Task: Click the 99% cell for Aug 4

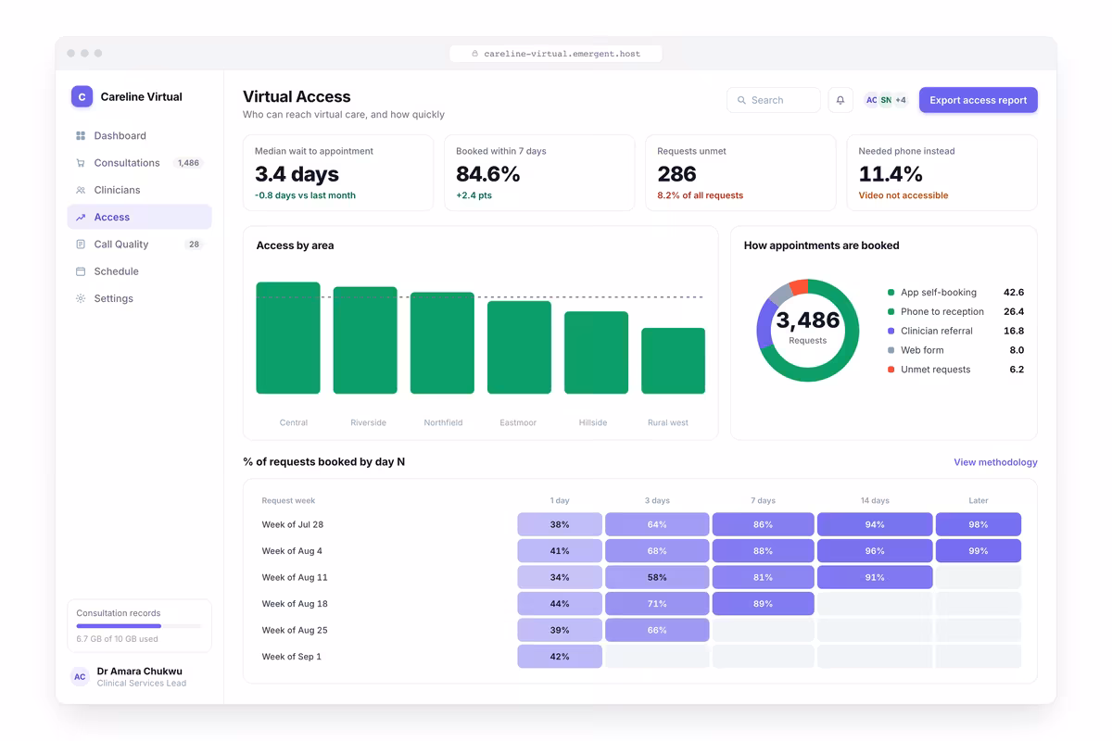Action: point(979,551)
